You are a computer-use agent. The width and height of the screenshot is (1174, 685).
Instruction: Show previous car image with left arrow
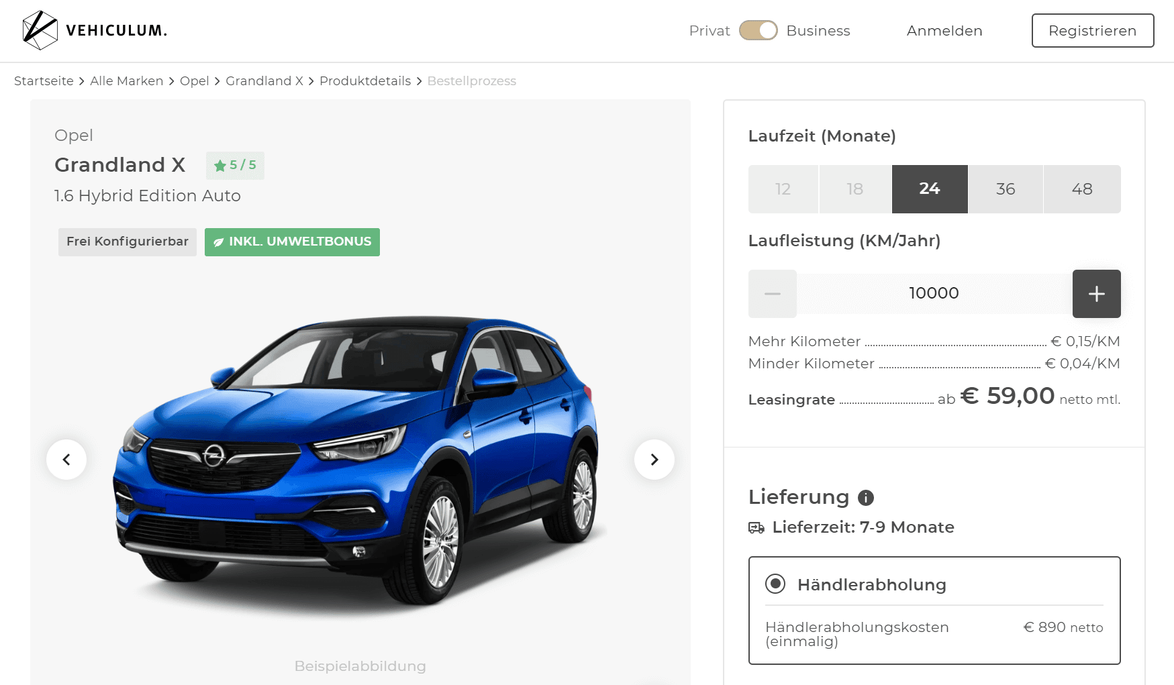pos(66,460)
